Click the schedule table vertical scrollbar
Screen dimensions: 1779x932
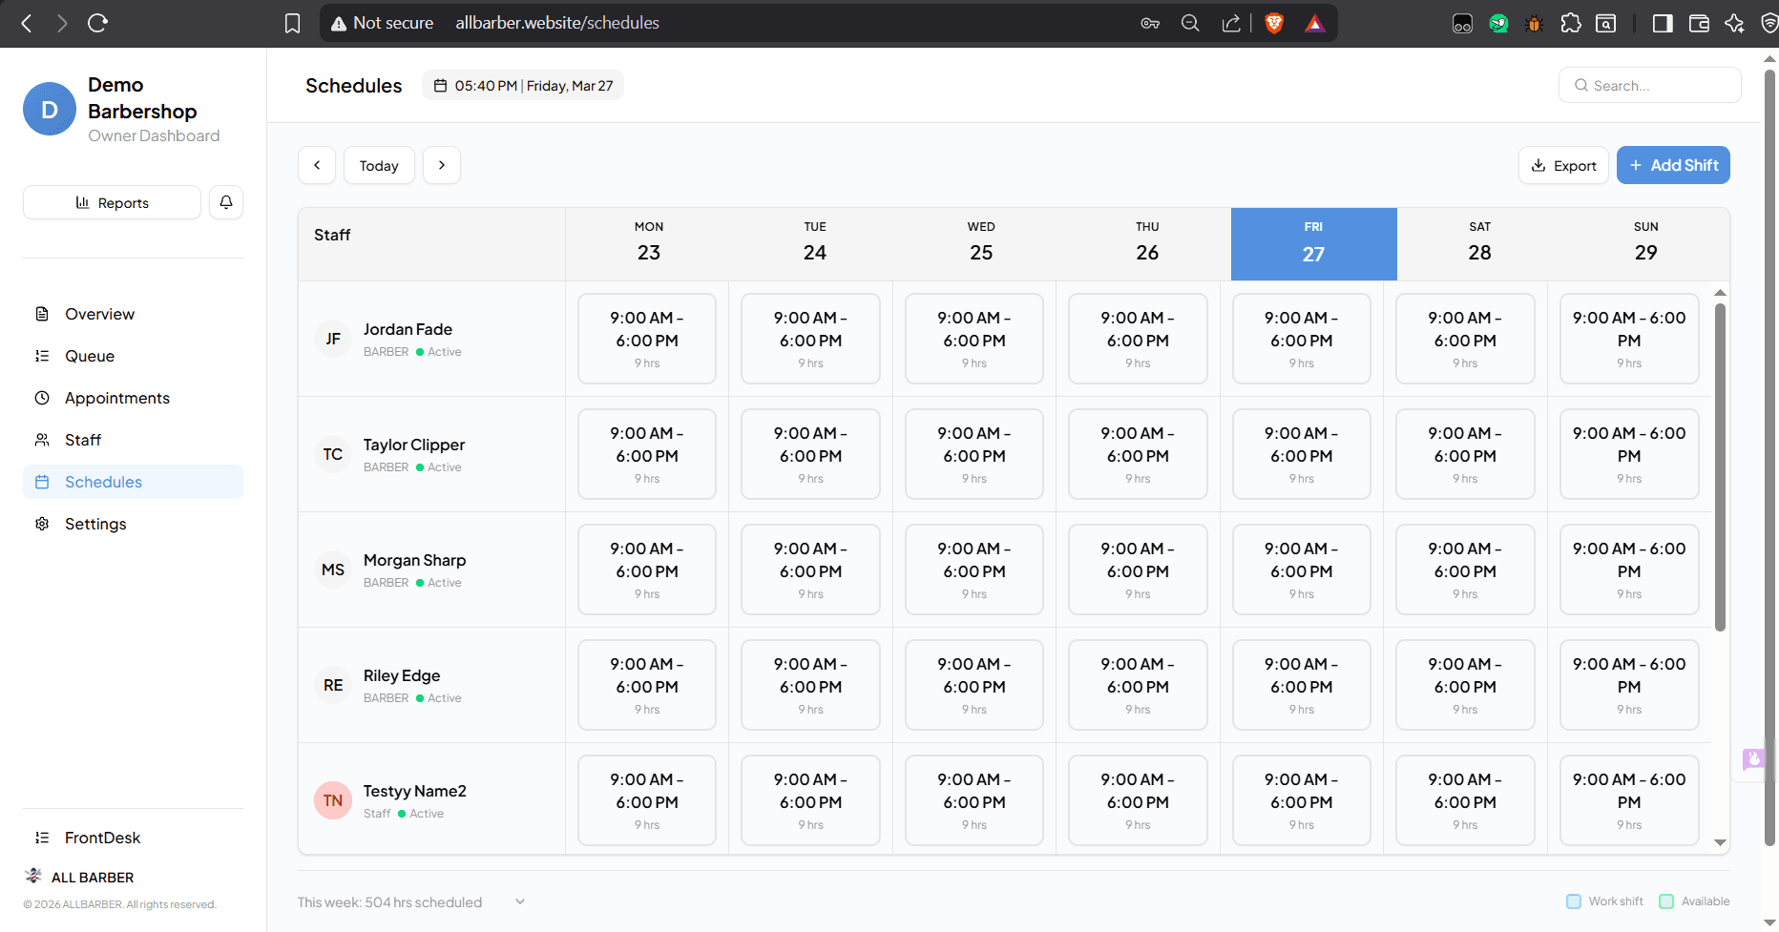click(x=1720, y=467)
